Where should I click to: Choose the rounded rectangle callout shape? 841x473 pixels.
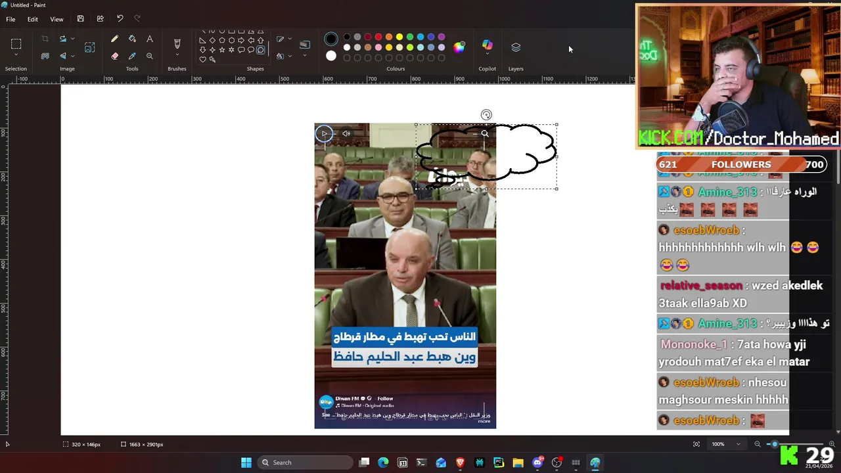click(241, 50)
